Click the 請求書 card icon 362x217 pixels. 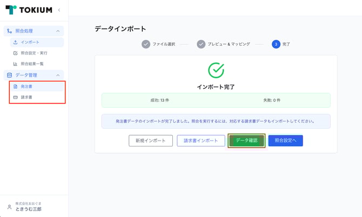point(15,97)
